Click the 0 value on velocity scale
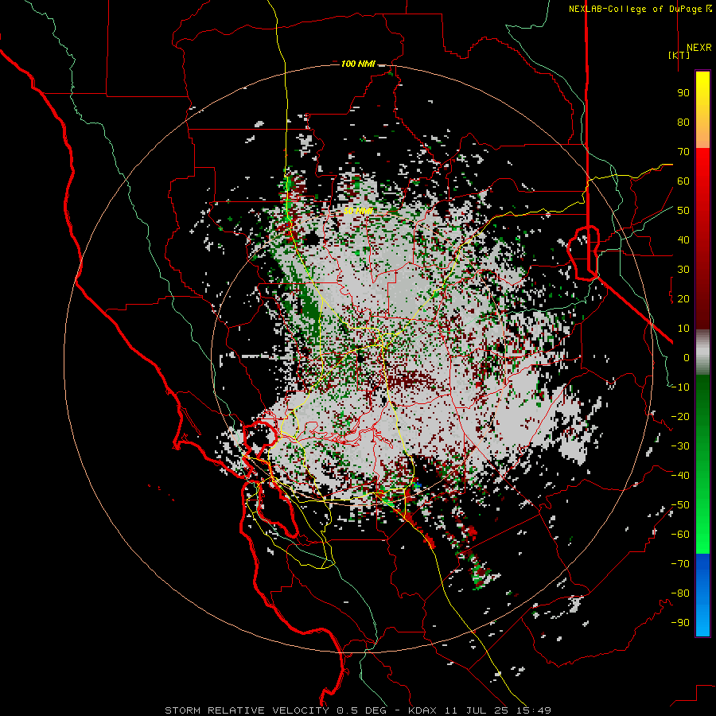The image size is (716, 716). click(x=687, y=357)
